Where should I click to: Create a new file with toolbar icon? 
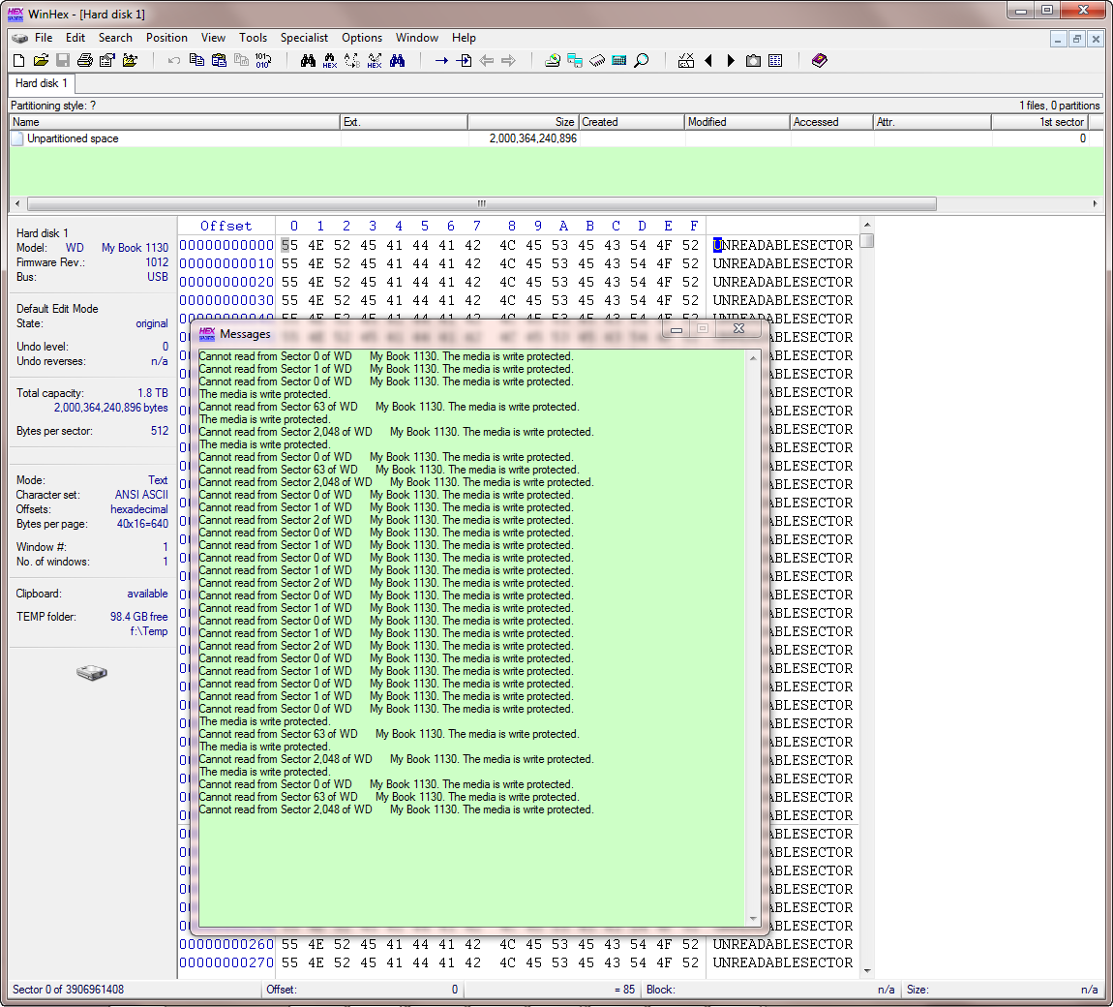(19, 61)
